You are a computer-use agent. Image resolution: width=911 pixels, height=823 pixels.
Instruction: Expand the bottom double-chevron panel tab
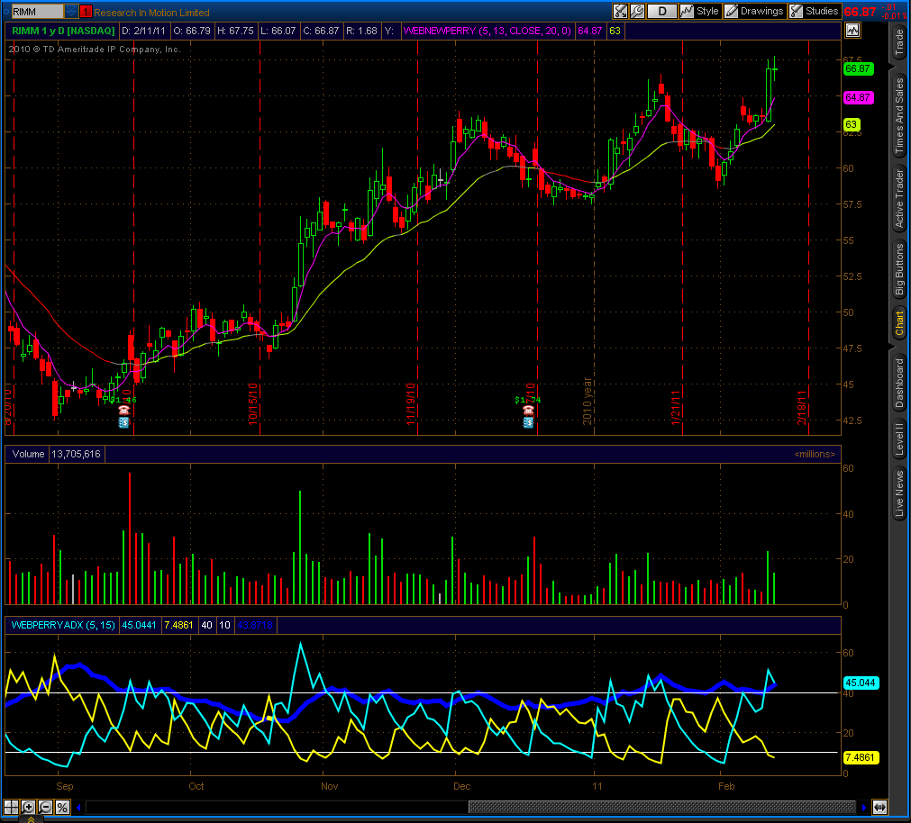[31, 818]
